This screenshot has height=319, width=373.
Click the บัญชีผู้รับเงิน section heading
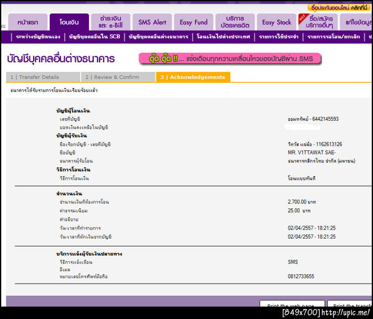(71, 136)
